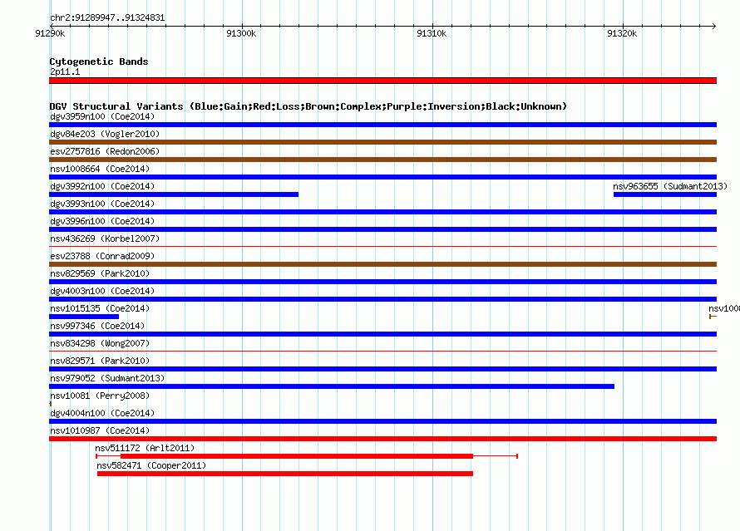The width and height of the screenshot is (740, 531).
Task: Click the 91310k ruler tick label
Action: point(432,33)
